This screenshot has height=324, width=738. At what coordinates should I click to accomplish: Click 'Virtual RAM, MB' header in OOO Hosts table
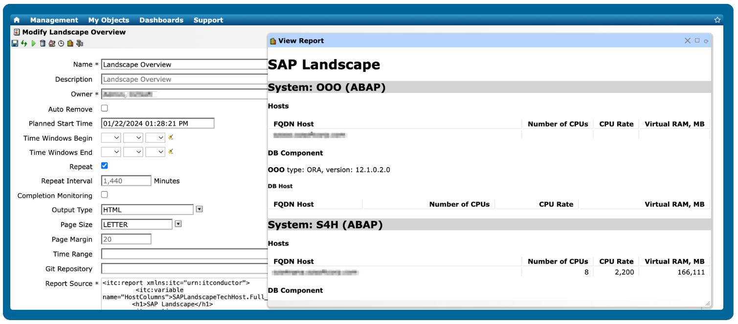pos(674,124)
